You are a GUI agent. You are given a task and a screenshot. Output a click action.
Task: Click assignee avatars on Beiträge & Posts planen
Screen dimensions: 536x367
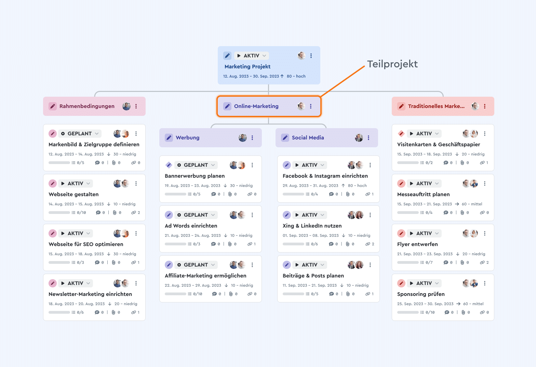[356, 265]
